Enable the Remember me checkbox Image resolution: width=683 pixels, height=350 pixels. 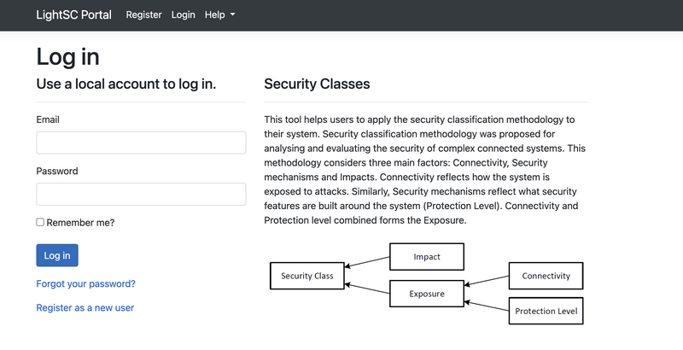[x=40, y=222]
